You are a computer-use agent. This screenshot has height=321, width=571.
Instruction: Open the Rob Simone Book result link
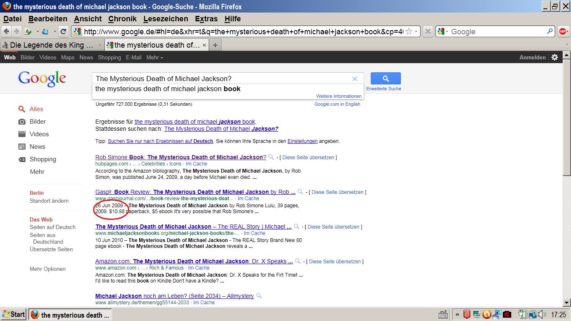(x=181, y=157)
